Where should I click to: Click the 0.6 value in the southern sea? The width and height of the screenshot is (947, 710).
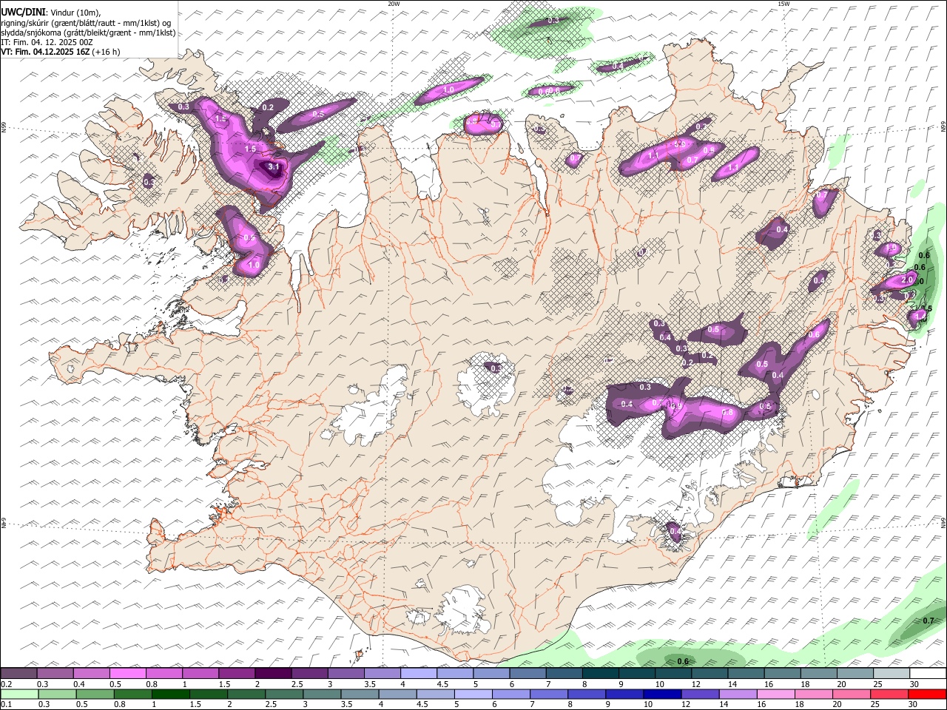(x=683, y=661)
